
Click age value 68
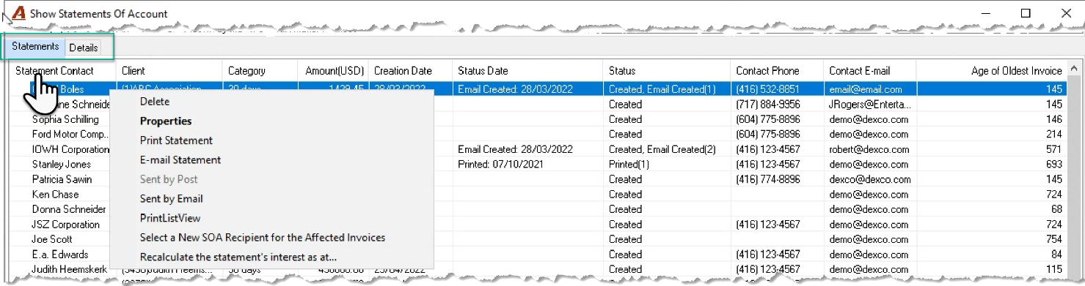[x=1056, y=209]
